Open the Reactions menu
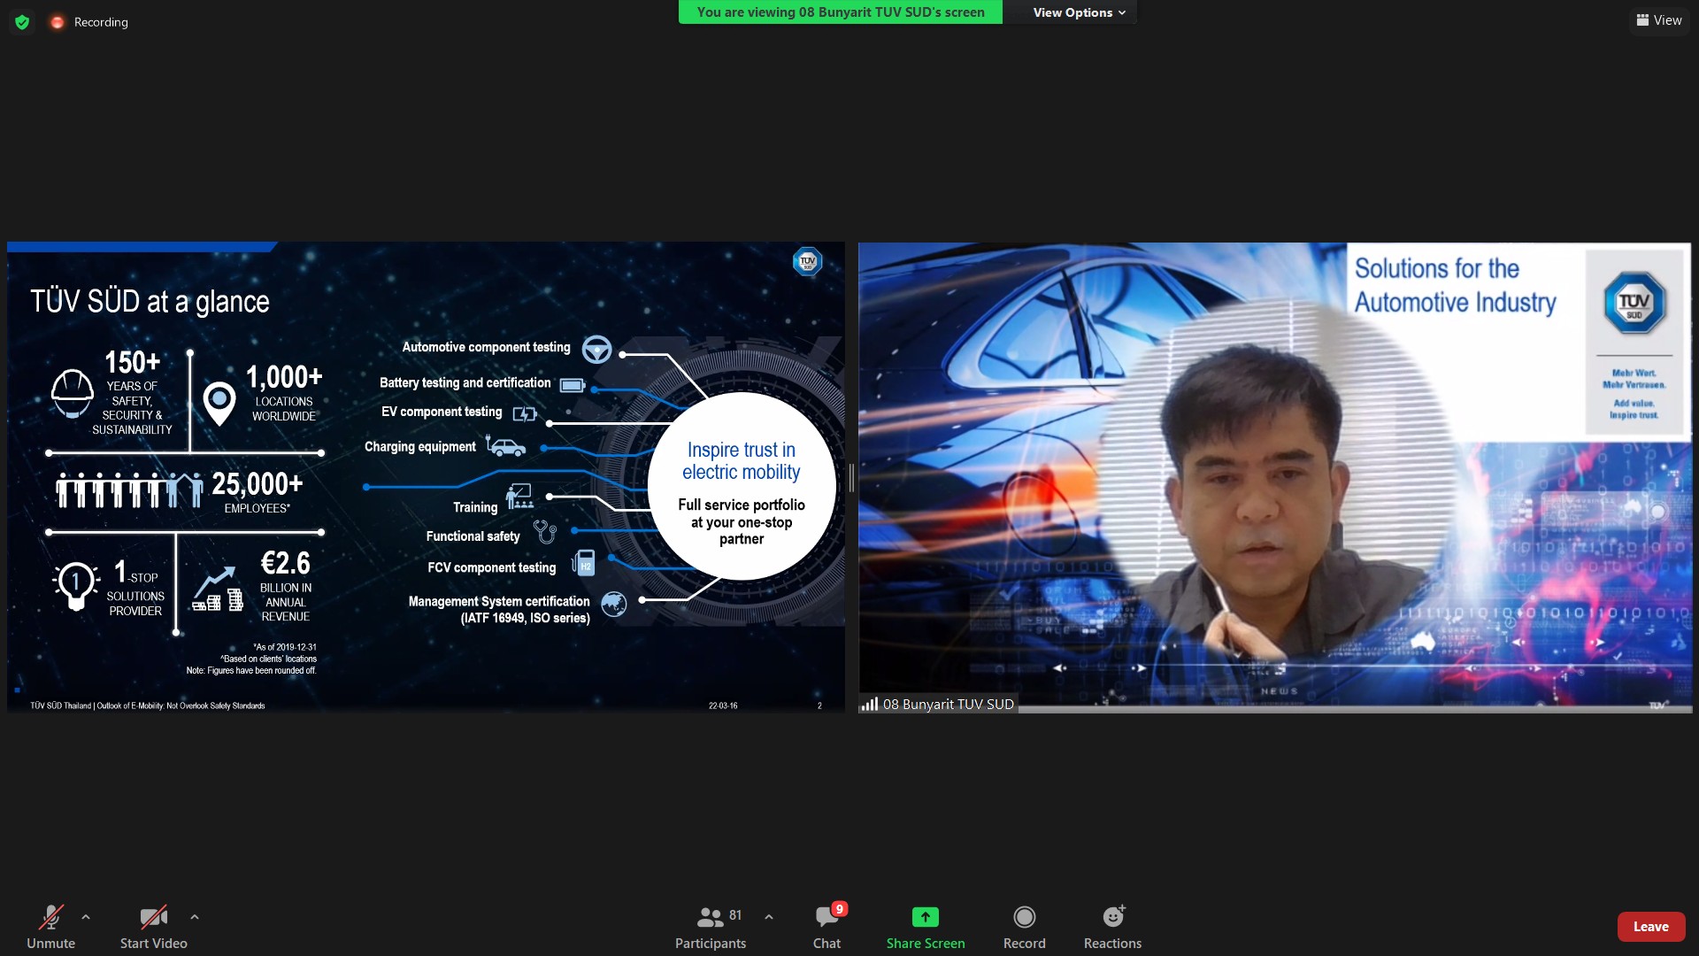 tap(1113, 927)
